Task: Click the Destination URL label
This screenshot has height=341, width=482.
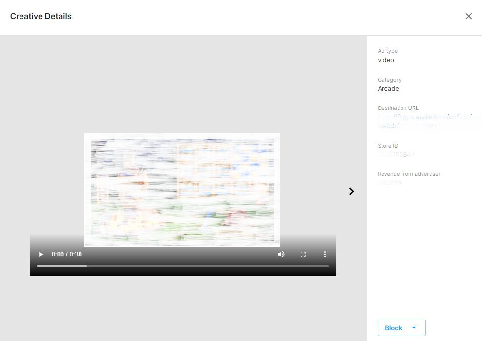Action: point(398,108)
